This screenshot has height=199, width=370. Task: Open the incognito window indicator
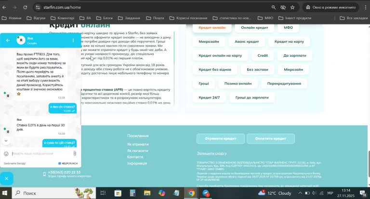tap(330, 7)
